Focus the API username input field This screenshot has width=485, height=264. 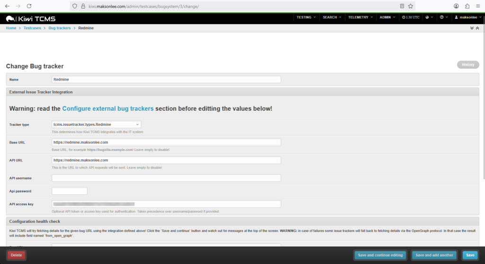pos(166,178)
